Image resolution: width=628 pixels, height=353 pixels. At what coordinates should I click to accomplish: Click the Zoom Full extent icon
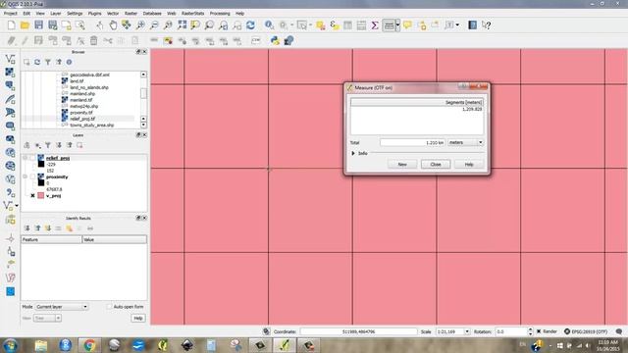pos(182,25)
